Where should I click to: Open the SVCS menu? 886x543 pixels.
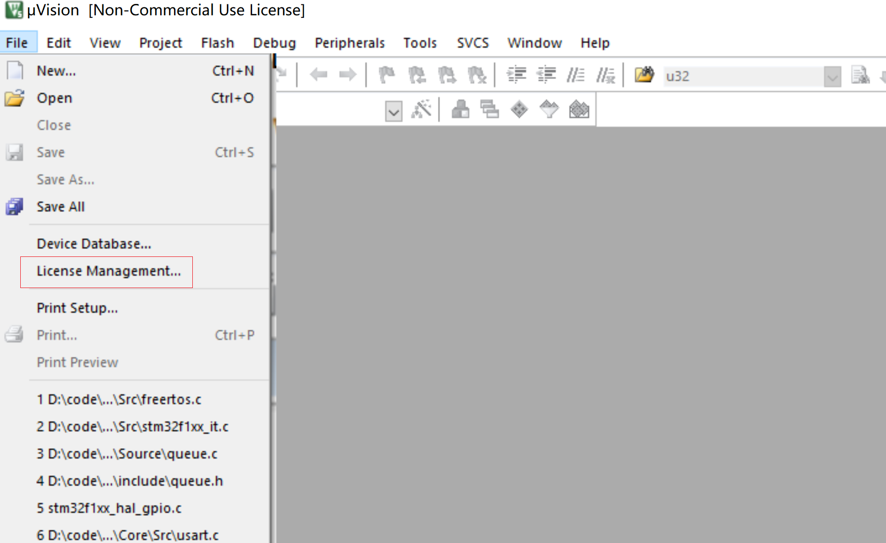point(473,43)
